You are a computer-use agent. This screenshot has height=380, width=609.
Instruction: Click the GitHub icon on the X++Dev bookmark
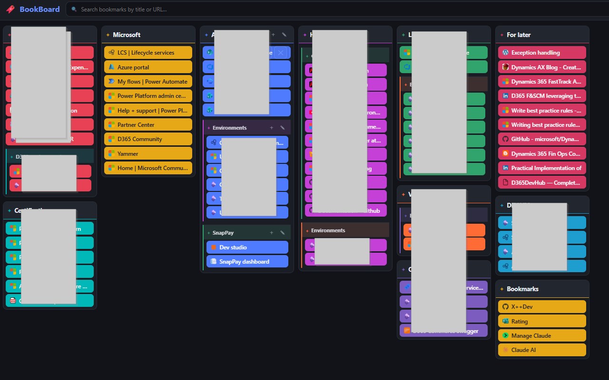tap(505, 307)
